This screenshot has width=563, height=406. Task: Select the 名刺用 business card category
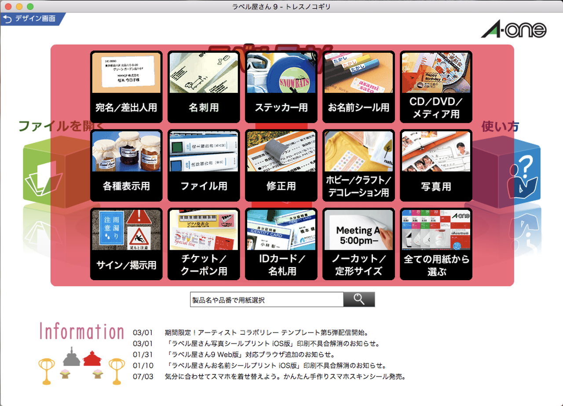pyautogui.click(x=204, y=87)
